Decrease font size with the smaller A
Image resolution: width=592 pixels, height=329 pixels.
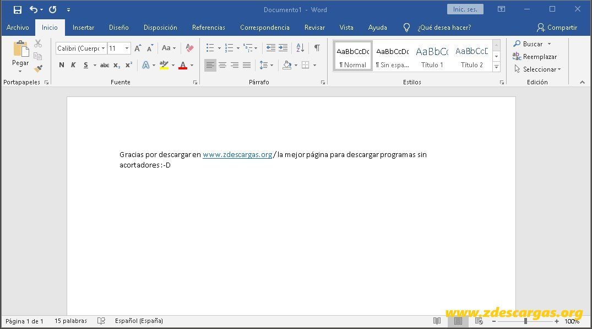(x=150, y=48)
